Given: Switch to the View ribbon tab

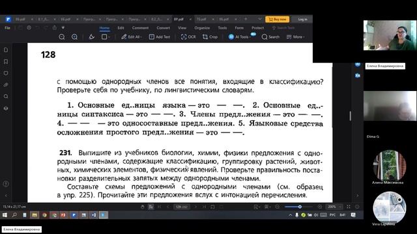Looking at the screenshot, I should pyautogui.click(x=182, y=28).
